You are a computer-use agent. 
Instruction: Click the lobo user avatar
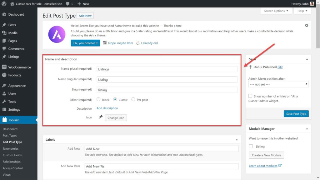[312, 4]
